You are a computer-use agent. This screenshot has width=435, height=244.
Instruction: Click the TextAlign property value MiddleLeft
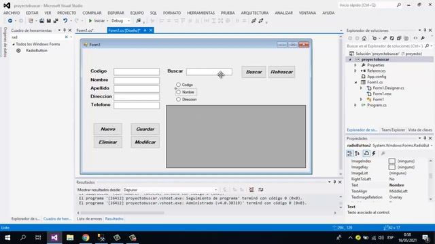pyautogui.click(x=398, y=191)
